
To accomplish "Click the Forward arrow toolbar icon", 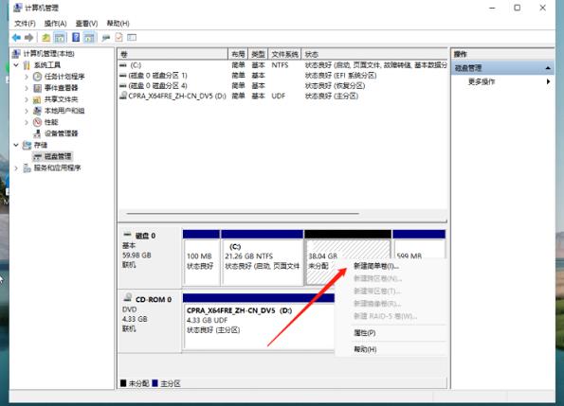I will pyautogui.click(x=29, y=37).
